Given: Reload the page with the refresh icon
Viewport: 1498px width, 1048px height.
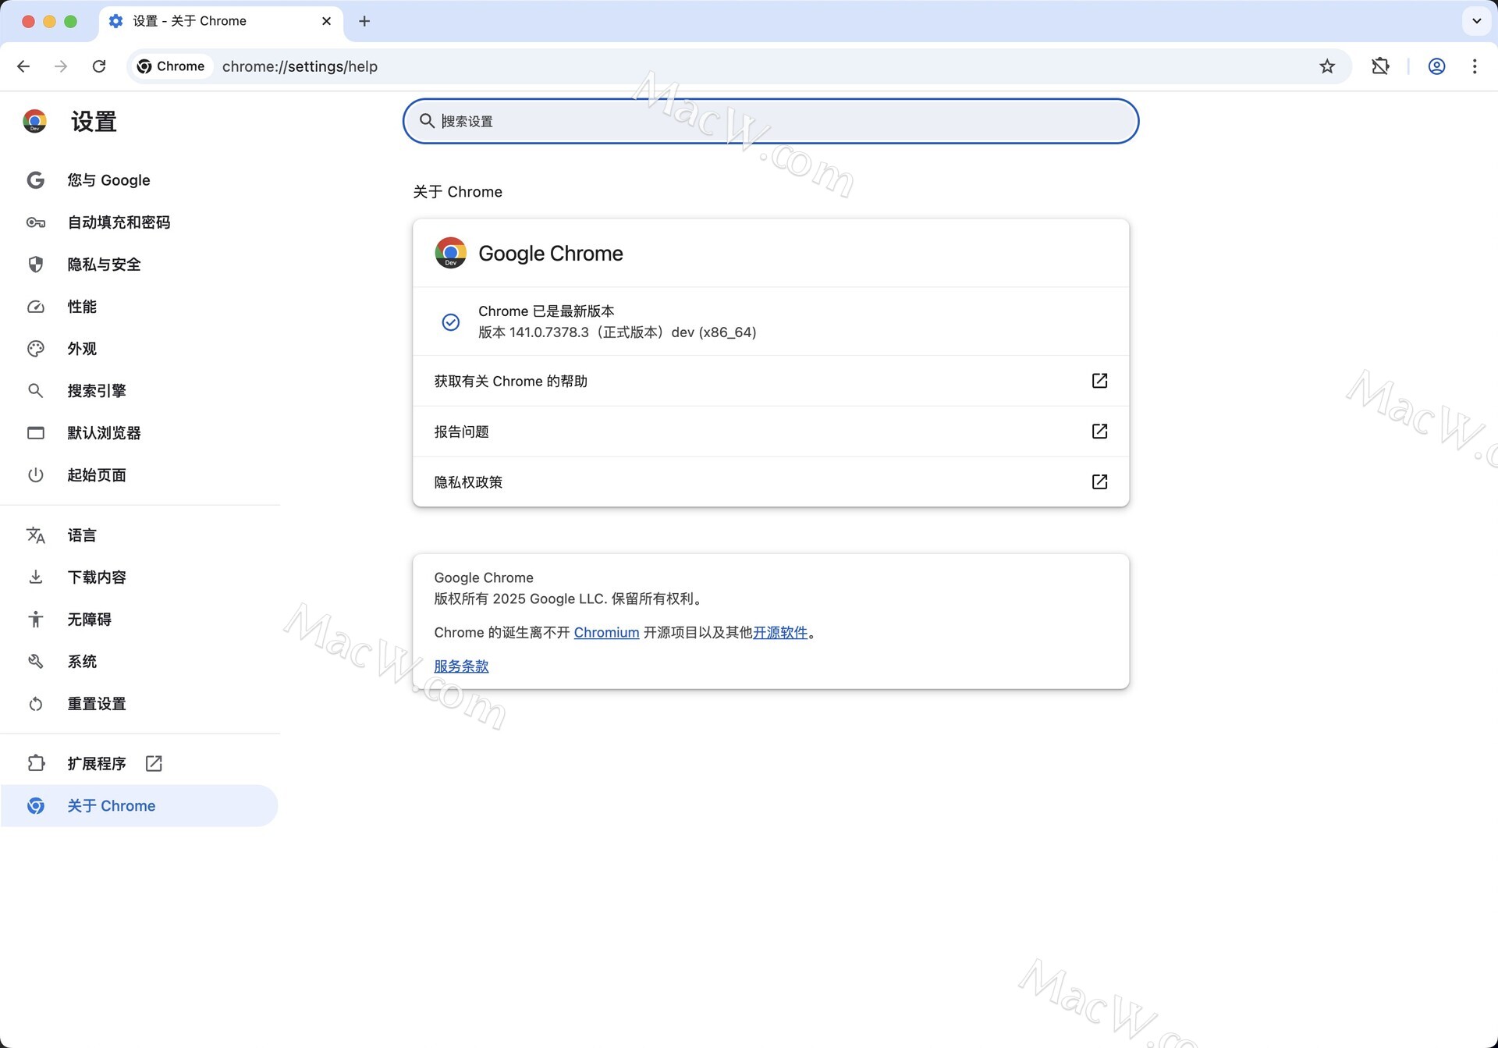Looking at the screenshot, I should 99,66.
